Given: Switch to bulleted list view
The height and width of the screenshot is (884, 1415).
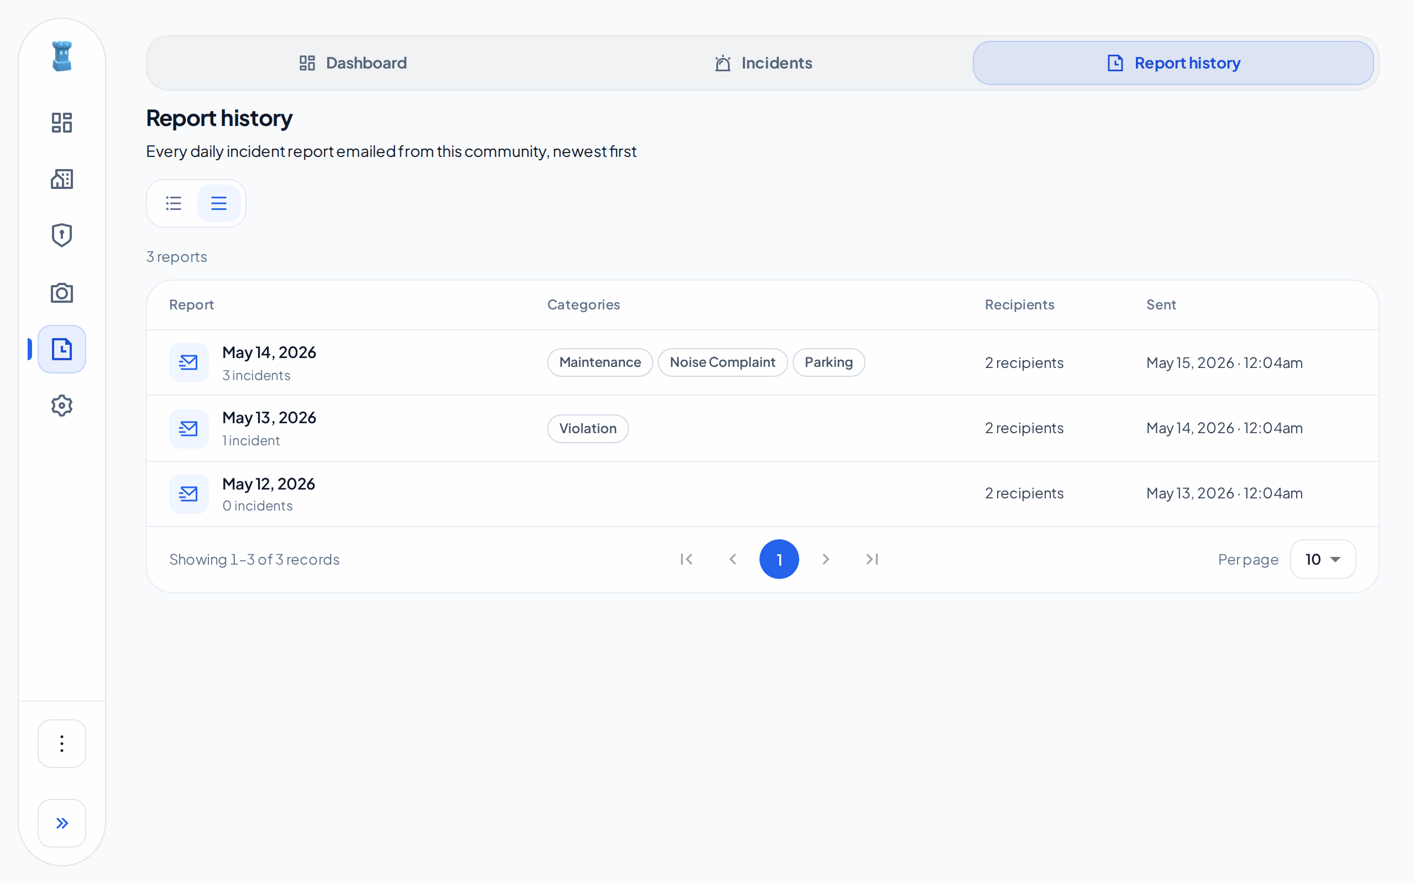Looking at the screenshot, I should tap(174, 203).
